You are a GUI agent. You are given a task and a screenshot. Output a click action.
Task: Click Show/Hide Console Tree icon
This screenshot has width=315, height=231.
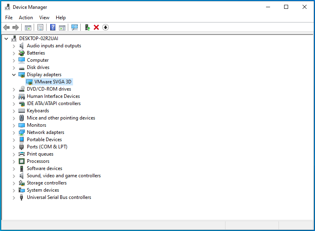28,27
